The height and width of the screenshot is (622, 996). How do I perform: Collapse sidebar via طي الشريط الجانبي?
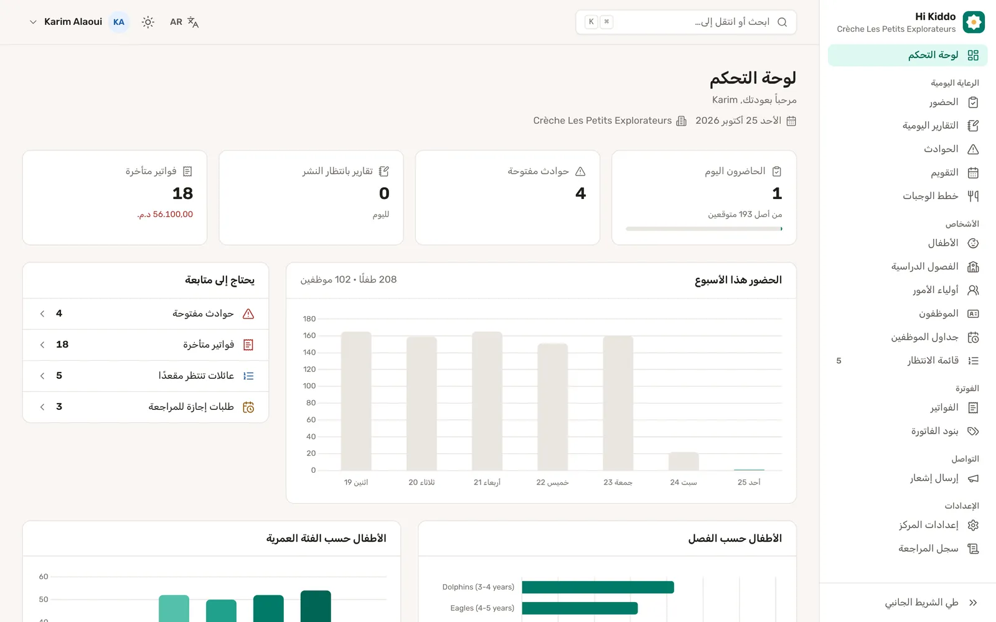click(x=931, y=603)
